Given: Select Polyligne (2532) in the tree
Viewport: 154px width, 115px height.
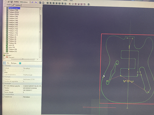Looking at the screenshot, I should pos(14,12).
